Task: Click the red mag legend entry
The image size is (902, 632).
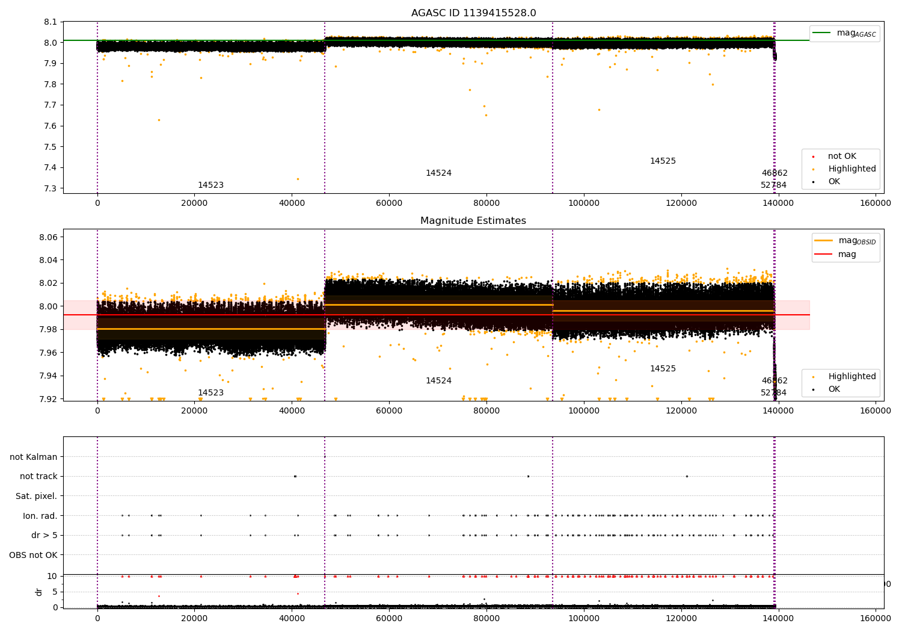Action: pyautogui.click(x=836, y=255)
